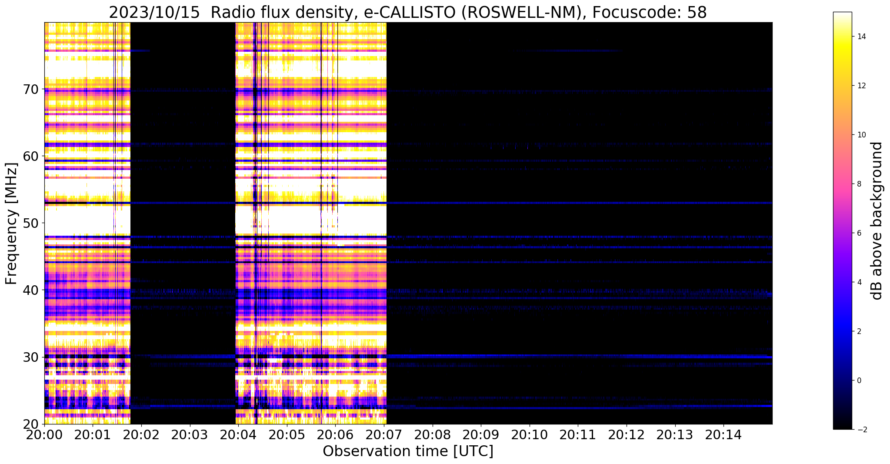The width and height of the screenshot is (890, 464).
Task: Click the 20:11 time tick label
Action: coord(578,434)
